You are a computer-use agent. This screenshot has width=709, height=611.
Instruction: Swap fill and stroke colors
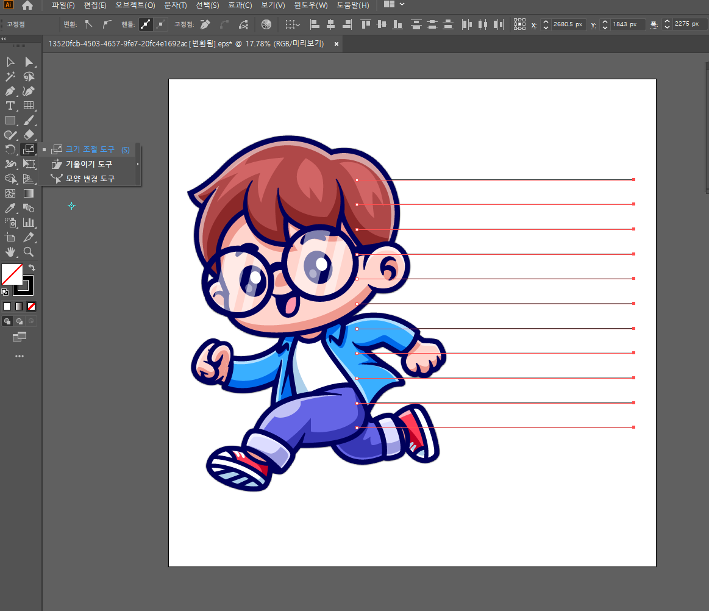pos(32,267)
